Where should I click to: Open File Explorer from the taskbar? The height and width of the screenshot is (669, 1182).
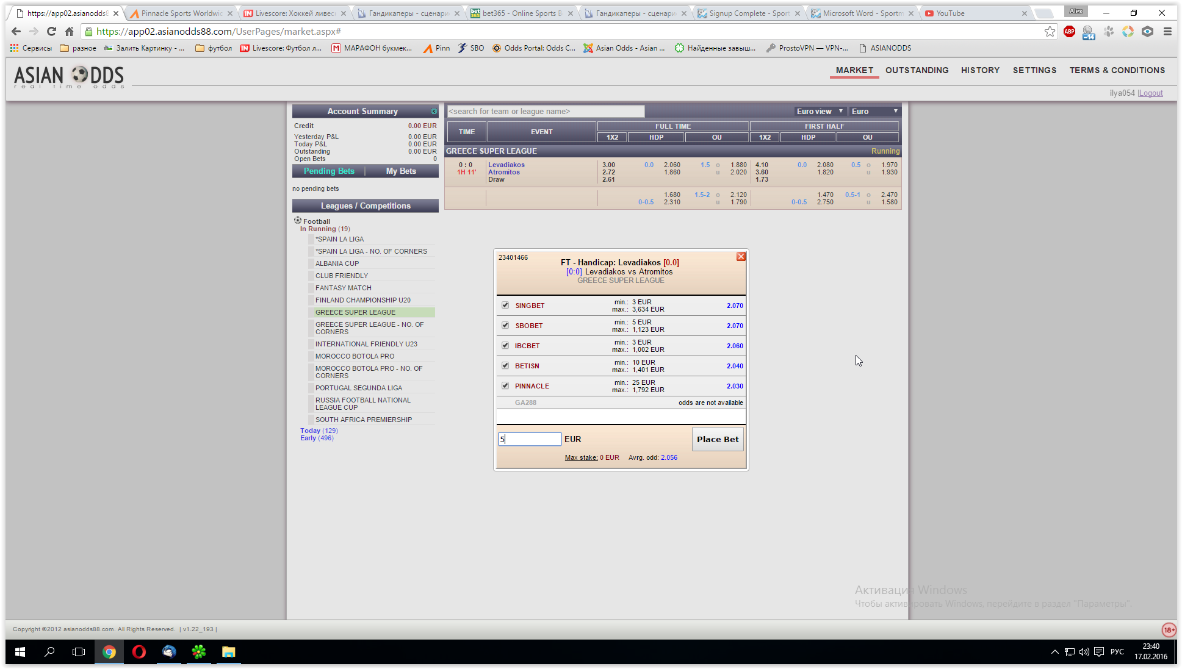[228, 652]
